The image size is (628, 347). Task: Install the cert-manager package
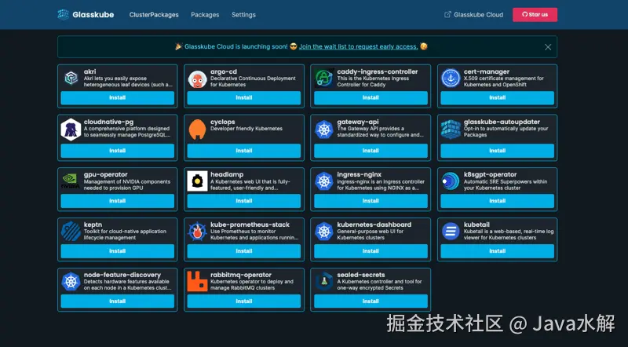click(498, 98)
